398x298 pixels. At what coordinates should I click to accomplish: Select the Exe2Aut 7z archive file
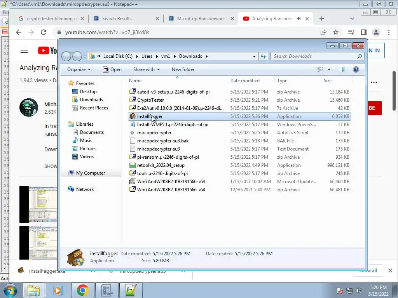[x=239, y=108]
